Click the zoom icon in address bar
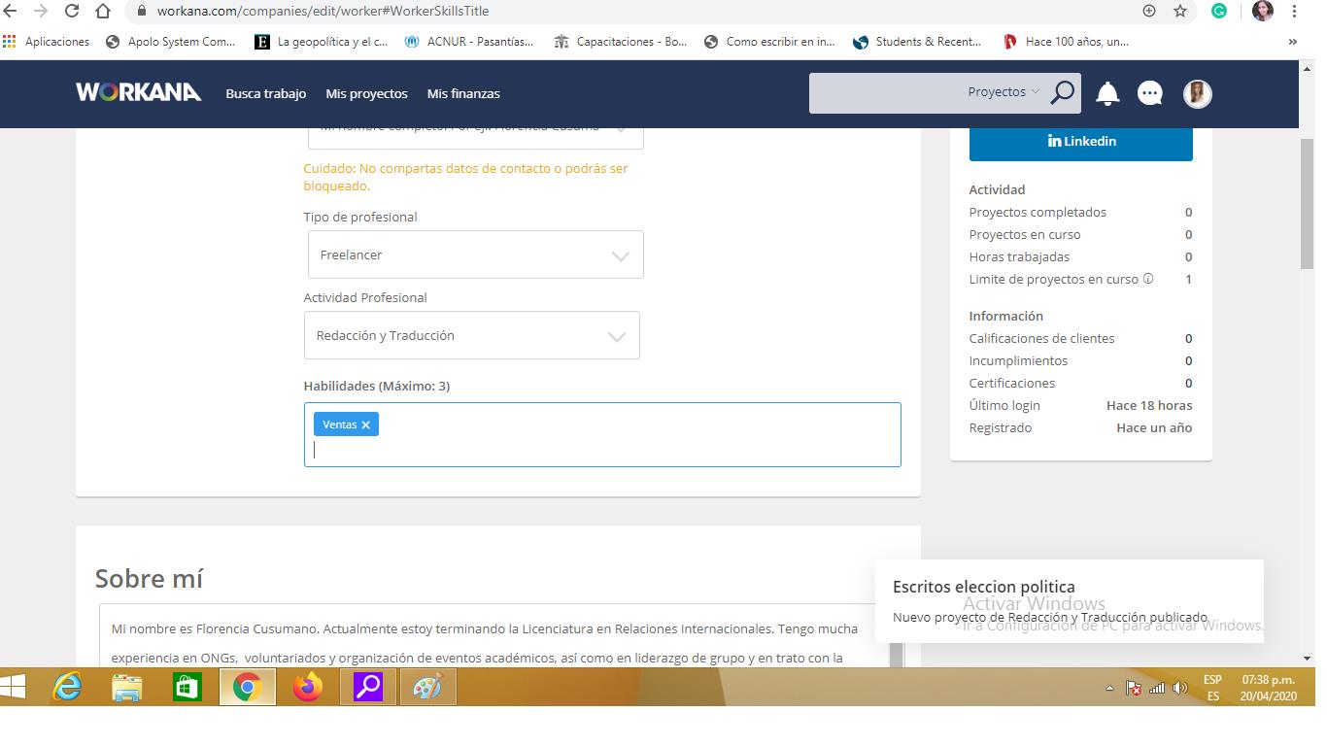The image size is (1327, 746). 1149,11
